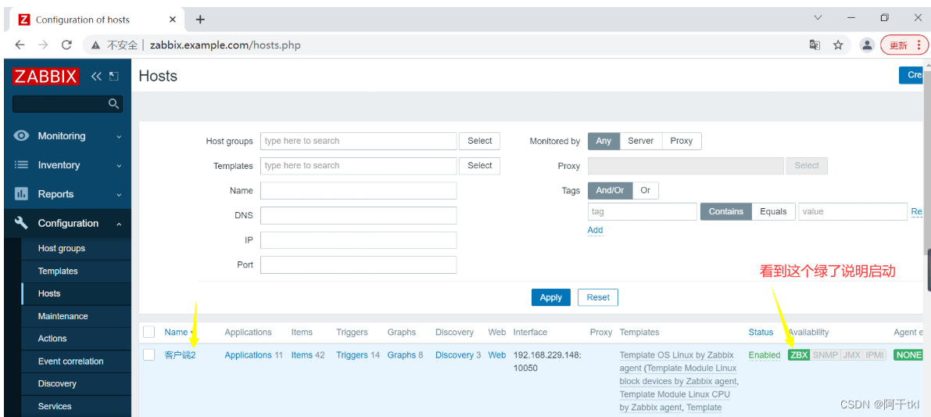Open Items link for 客户端2

click(302, 354)
